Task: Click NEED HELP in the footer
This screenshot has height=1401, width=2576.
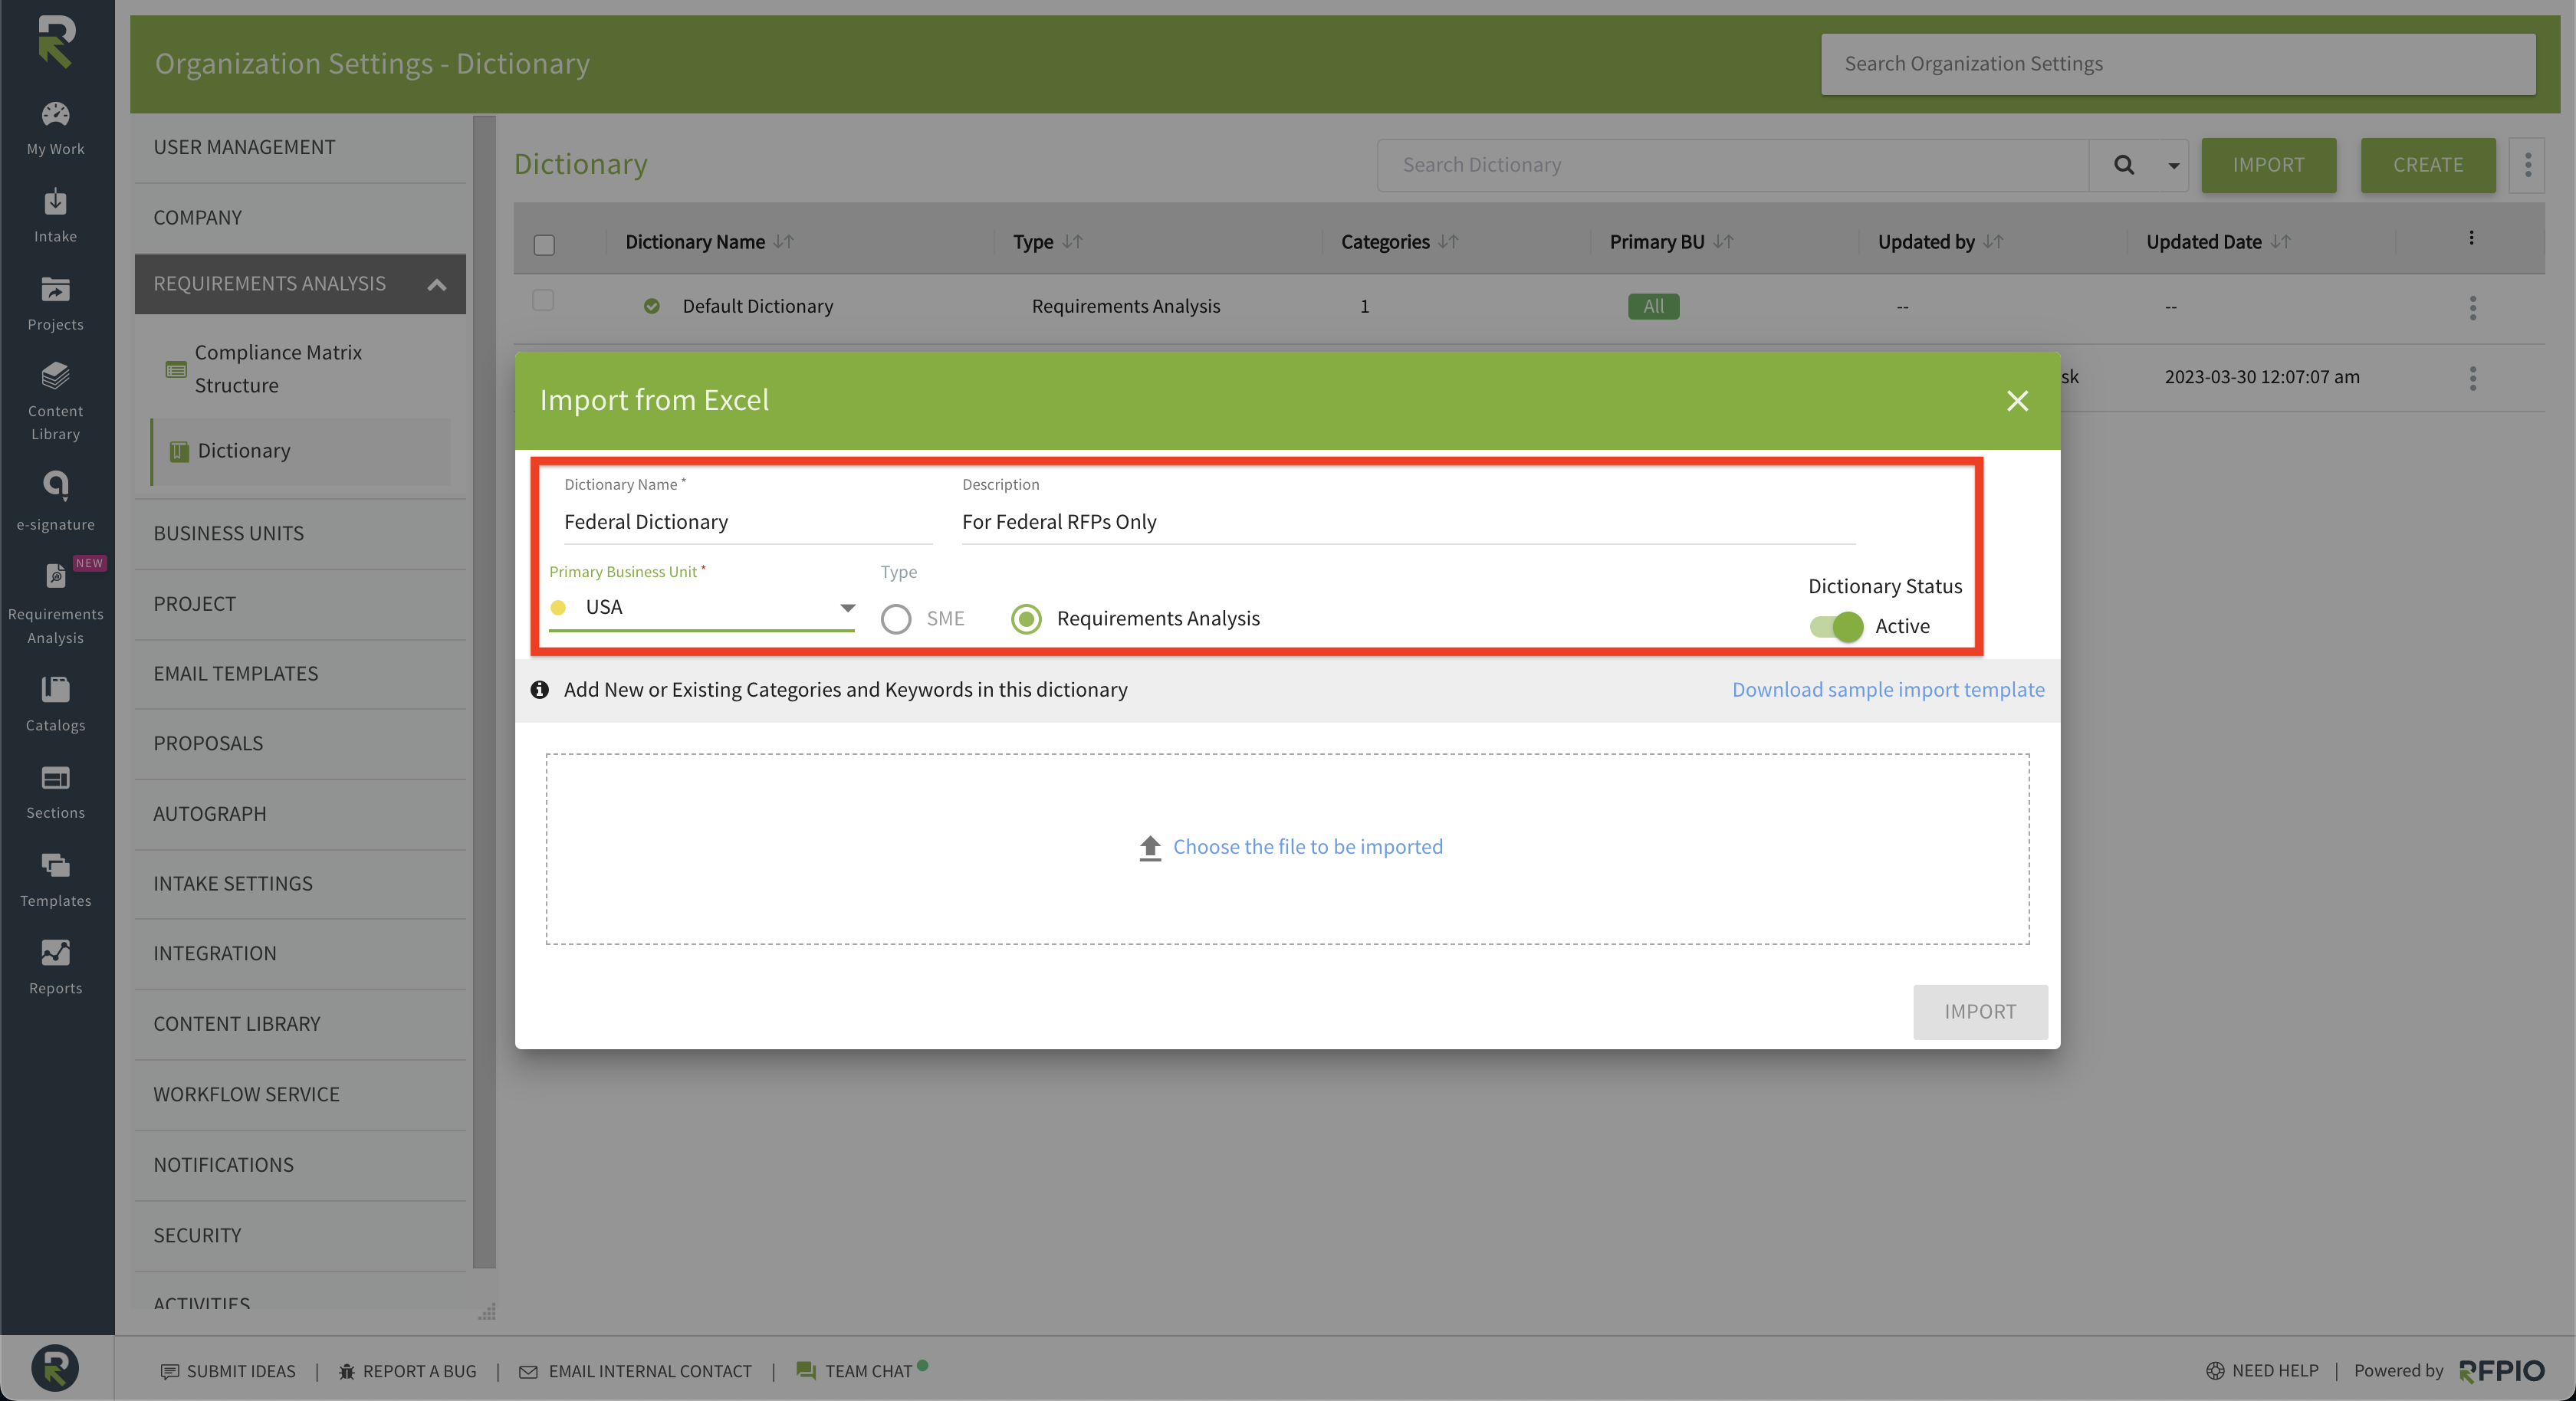Action: [x=2262, y=1371]
